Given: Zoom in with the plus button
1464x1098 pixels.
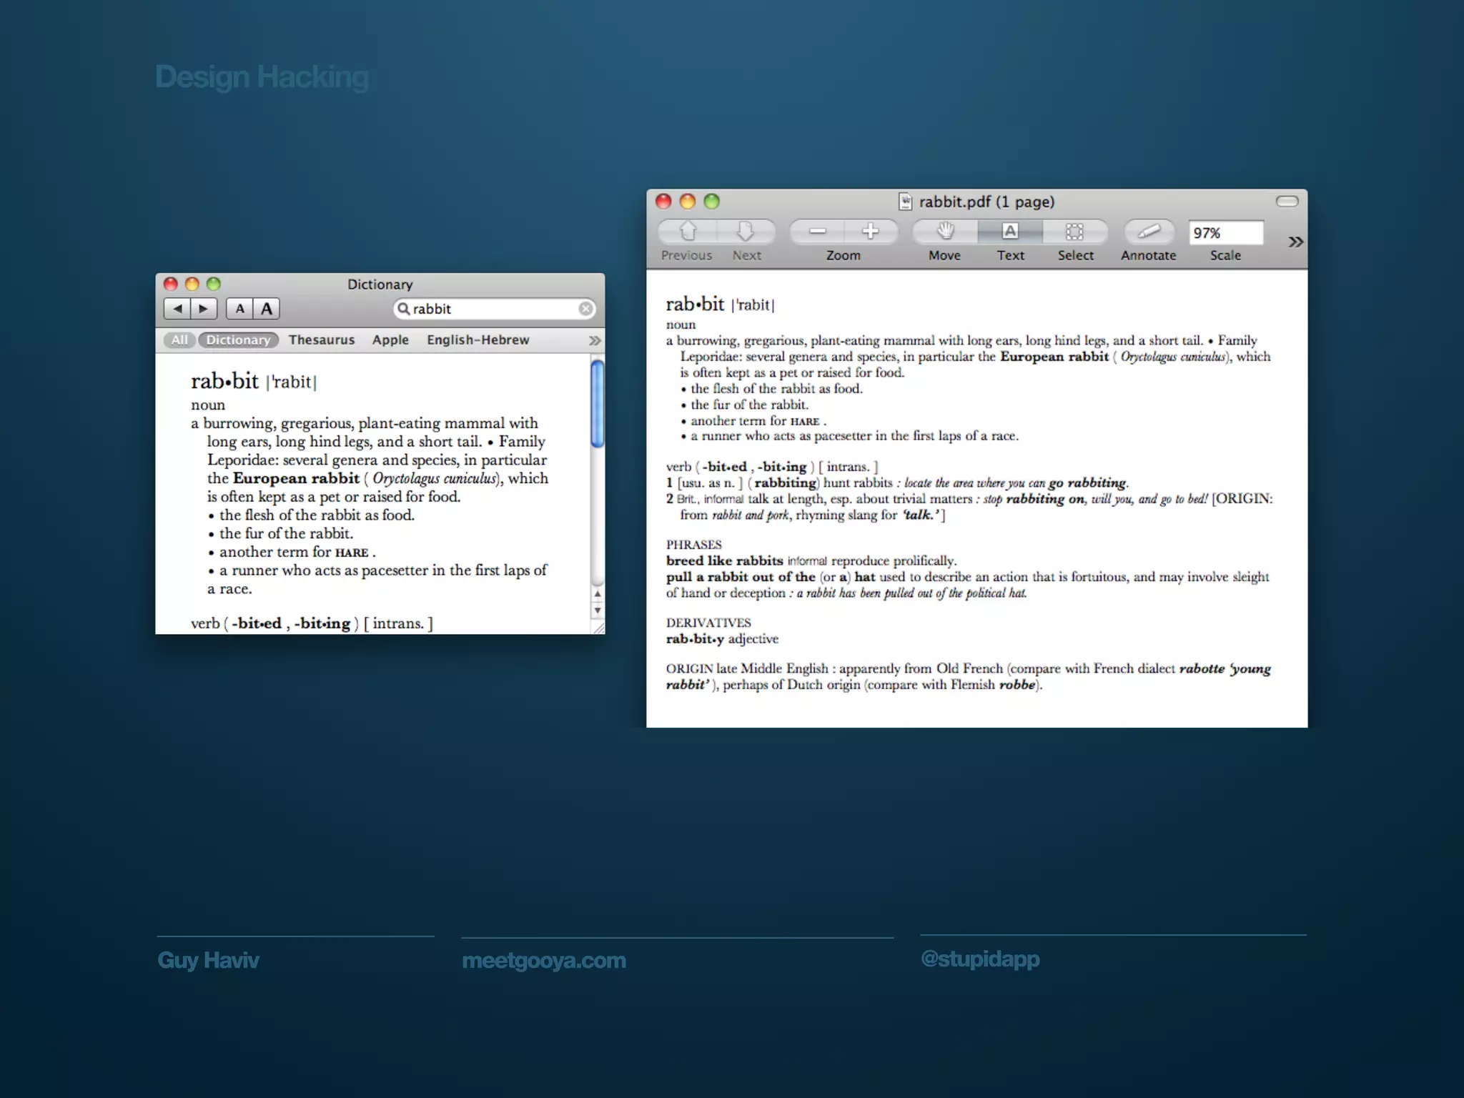Looking at the screenshot, I should point(870,232).
